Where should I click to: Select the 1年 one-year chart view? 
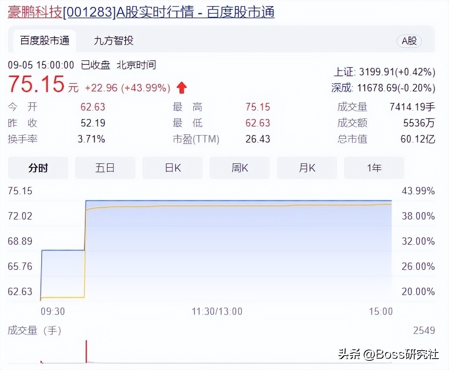374,168
